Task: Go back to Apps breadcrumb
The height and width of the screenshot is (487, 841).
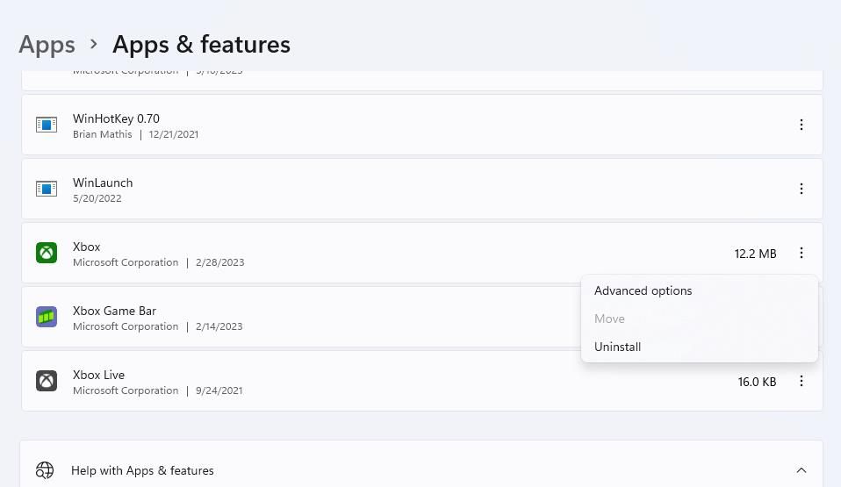Action: coord(47,44)
